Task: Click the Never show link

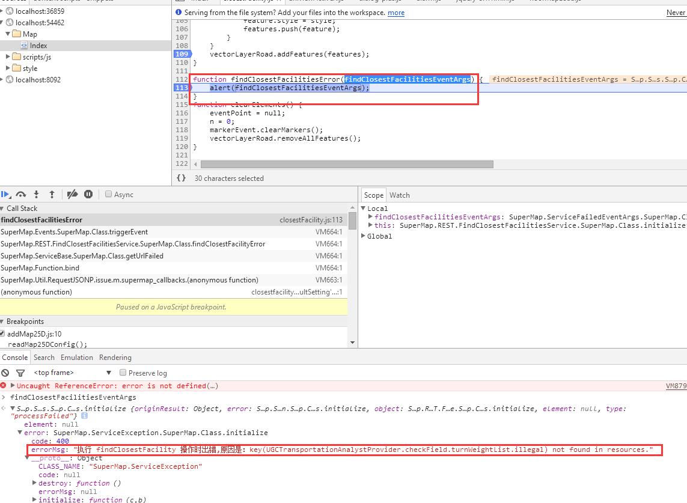Action: pos(676,13)
